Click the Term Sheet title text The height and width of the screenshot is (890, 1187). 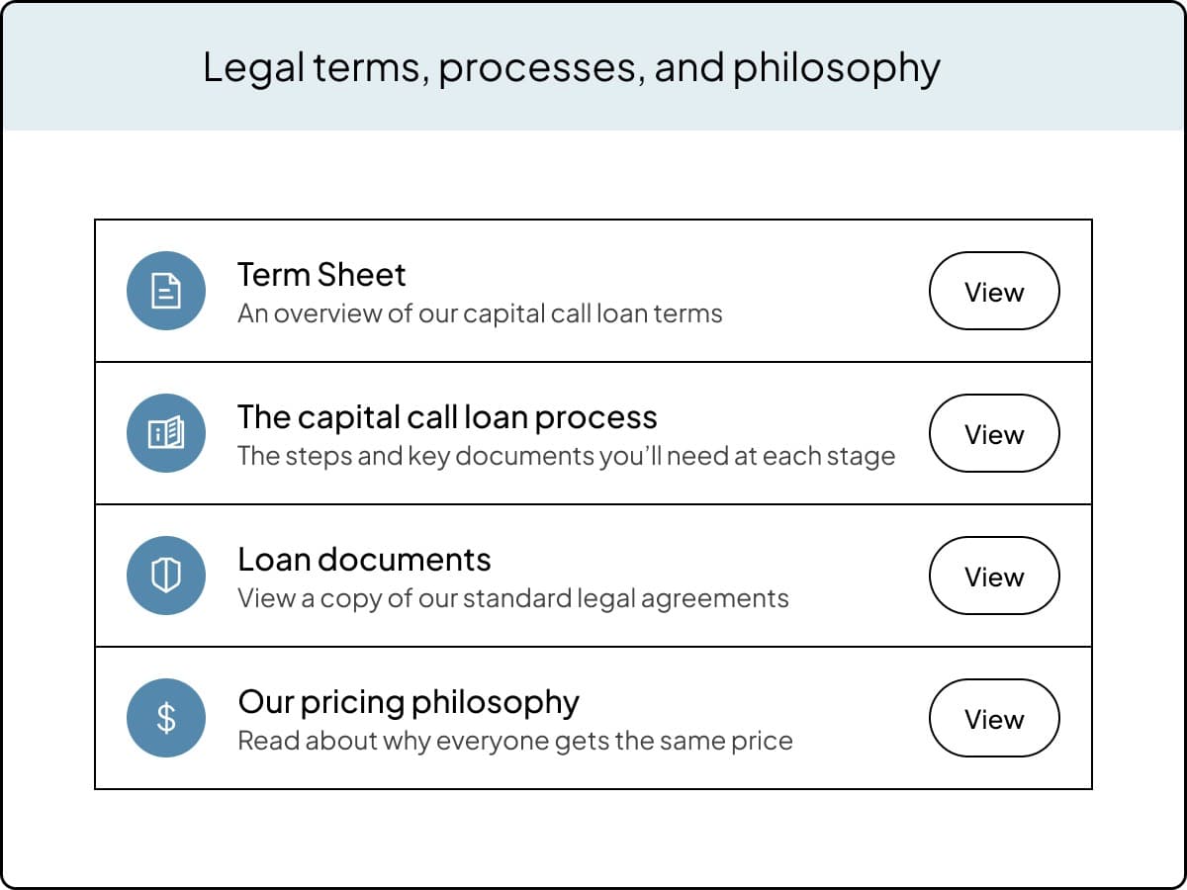[x=320, y=274]
